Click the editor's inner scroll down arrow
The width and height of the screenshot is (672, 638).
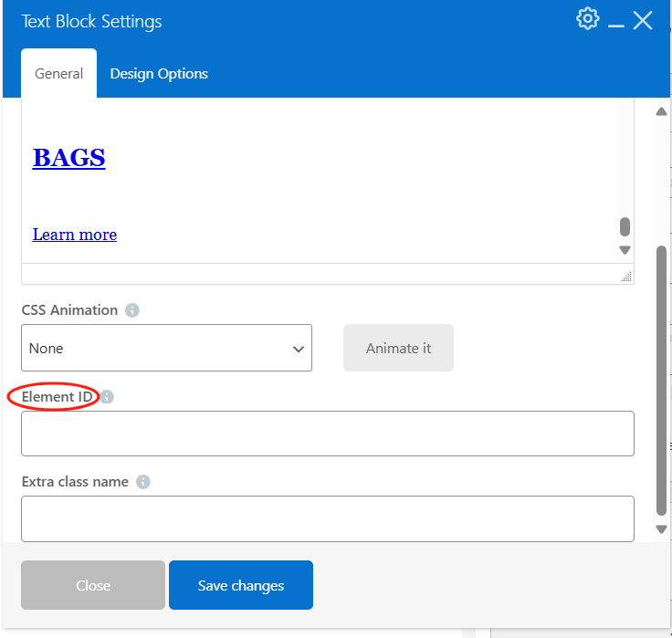(x=625, y=250)
